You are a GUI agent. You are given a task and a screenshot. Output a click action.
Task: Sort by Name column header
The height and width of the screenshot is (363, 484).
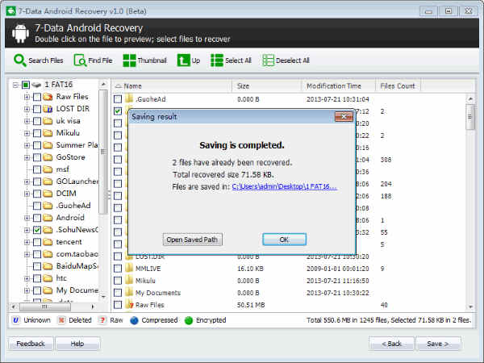coord(172,86)
